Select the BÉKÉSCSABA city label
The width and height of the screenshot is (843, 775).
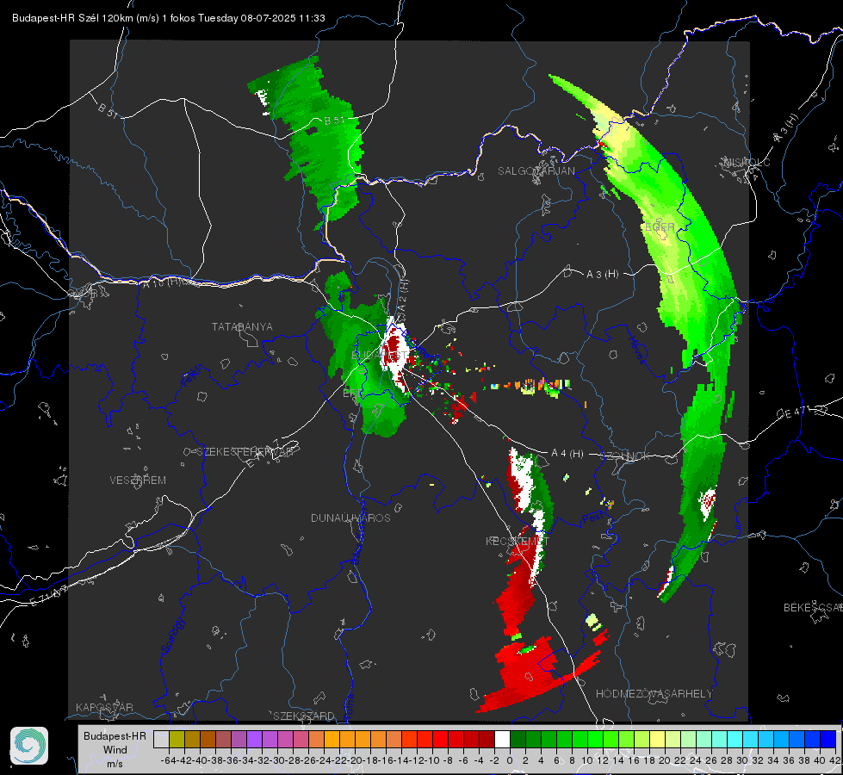(x=813, y=608)
